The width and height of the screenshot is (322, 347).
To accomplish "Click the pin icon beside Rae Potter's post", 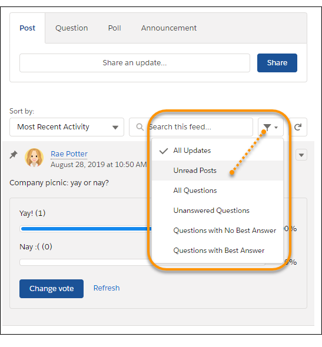I will (x=14, y=155).
